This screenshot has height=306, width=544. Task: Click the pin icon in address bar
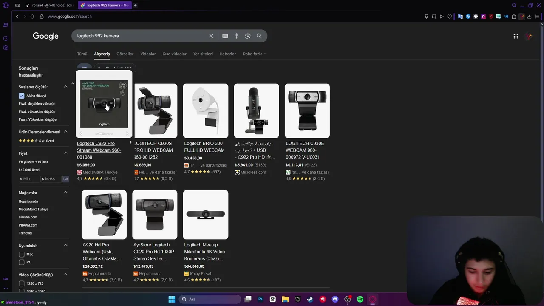click(x=426, y=17)
